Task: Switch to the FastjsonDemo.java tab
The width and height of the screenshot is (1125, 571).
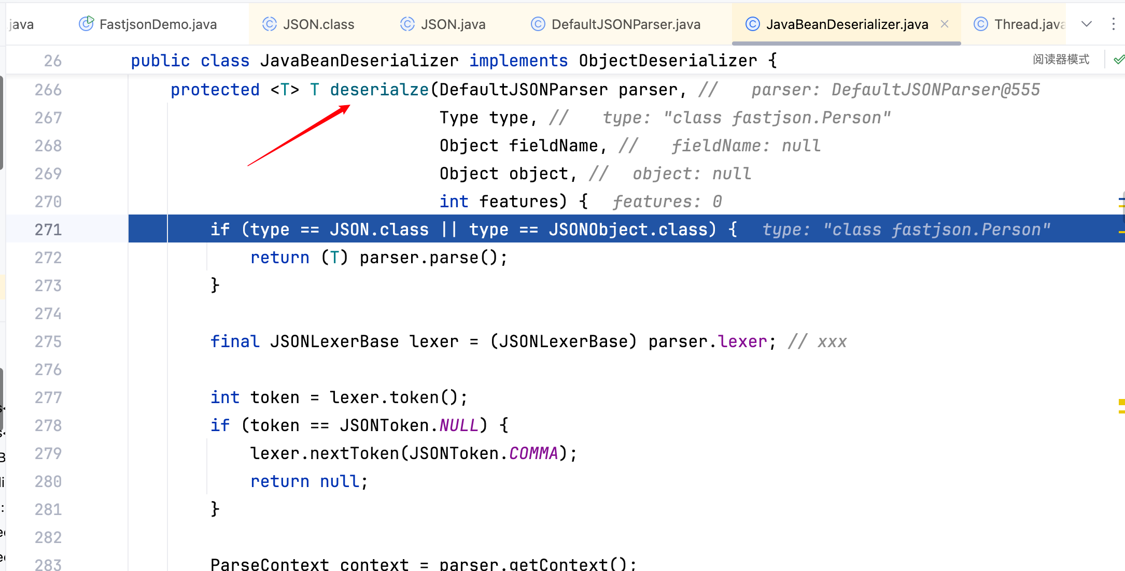Action: [x=158, y=24]
